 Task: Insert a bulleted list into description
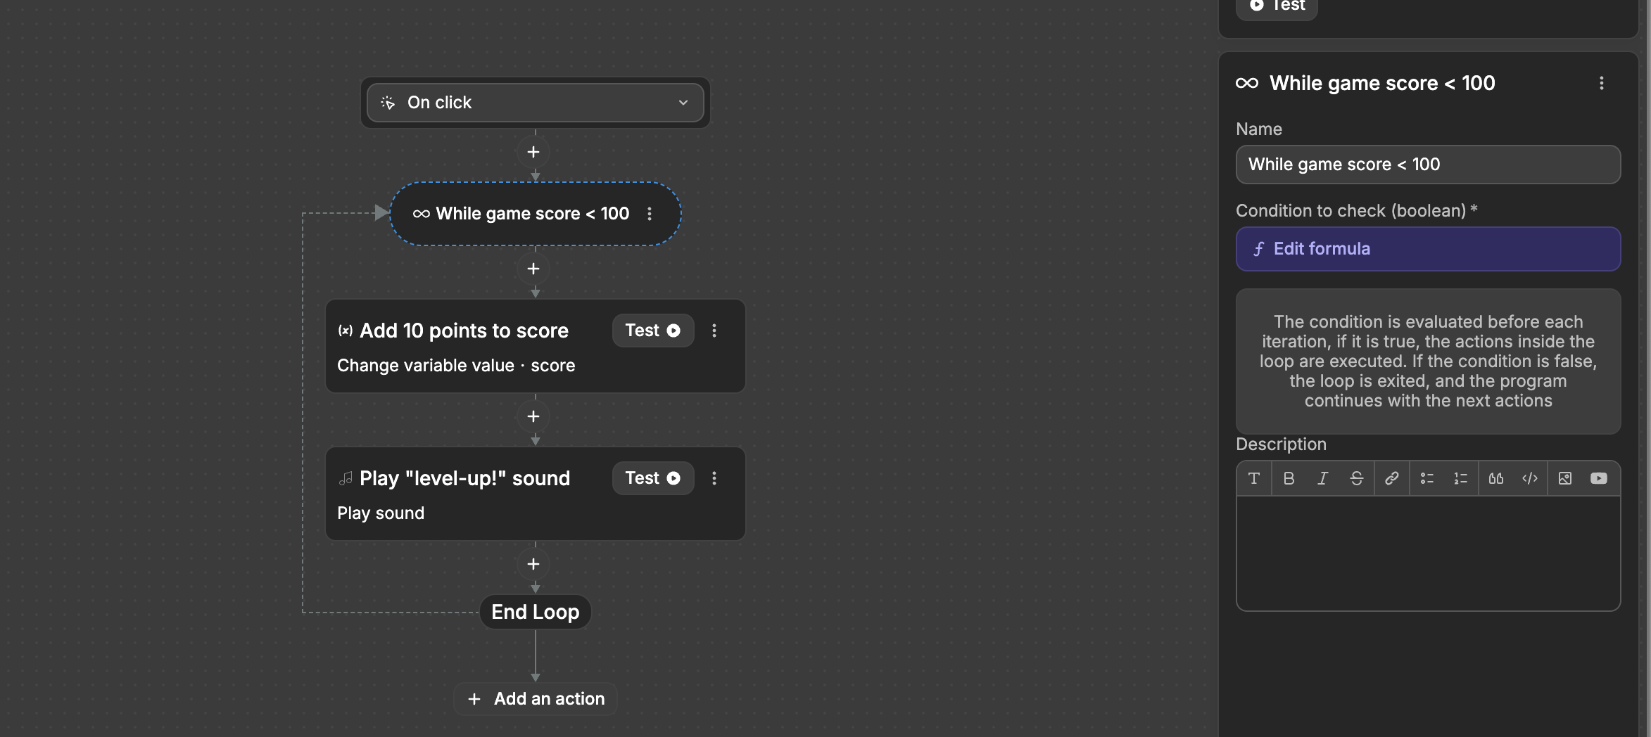click(1427, 478)
